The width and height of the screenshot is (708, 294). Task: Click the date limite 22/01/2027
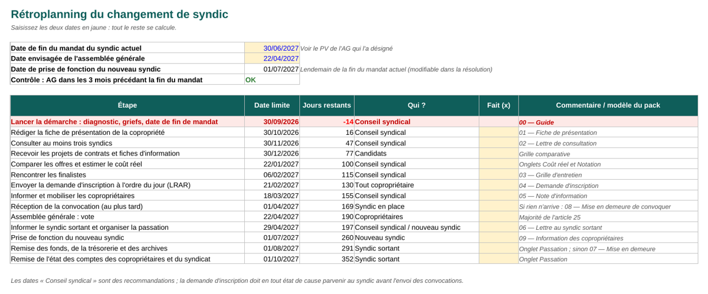(272, 164)
